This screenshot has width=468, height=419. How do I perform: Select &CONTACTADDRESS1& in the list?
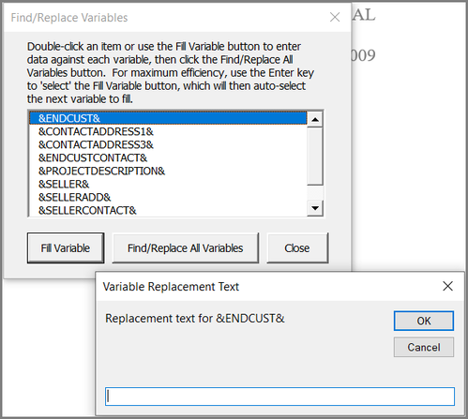pos(168,131)
